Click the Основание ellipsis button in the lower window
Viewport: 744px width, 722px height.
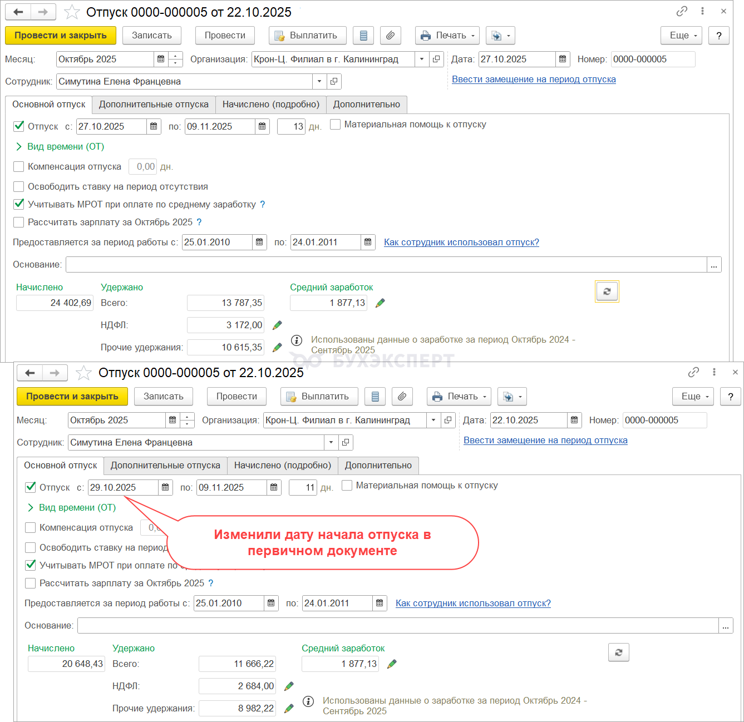pos(726,626)
